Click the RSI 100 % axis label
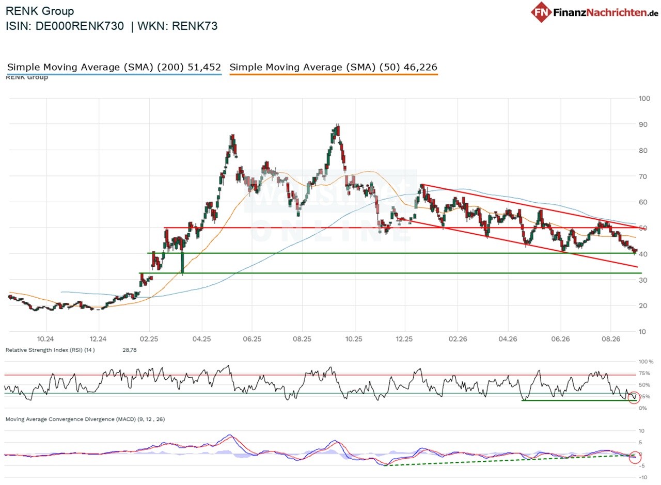The height and width of the screenshot is (485, 661). tap(646, 362)
